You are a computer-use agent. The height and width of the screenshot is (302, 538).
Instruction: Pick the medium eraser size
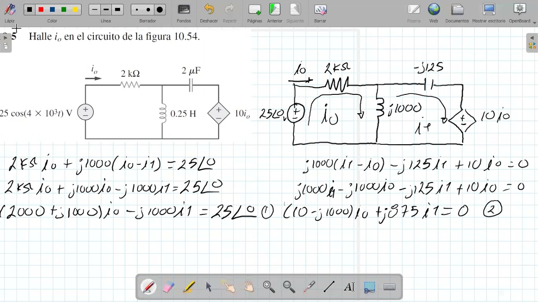click(x=148, y=10)
